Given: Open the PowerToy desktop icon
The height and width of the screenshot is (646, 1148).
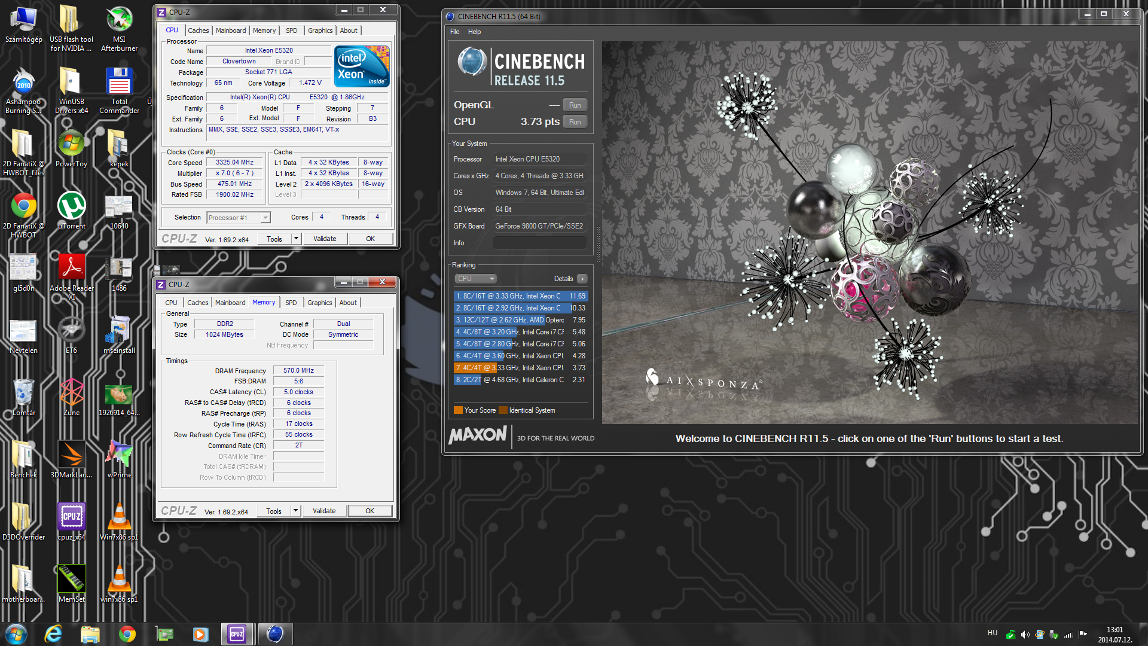Looking at the screenshot, I should 71,148.
